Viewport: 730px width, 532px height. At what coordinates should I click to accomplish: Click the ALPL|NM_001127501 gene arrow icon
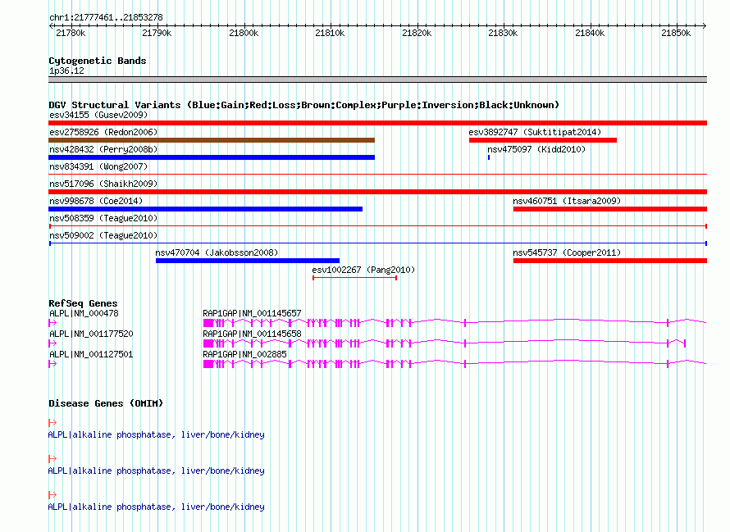[x=52, y=363]
